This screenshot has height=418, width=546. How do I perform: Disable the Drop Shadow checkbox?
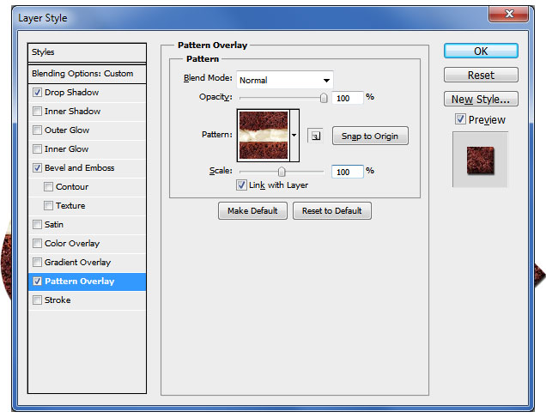pyautogui.click(x=37, y=93)
